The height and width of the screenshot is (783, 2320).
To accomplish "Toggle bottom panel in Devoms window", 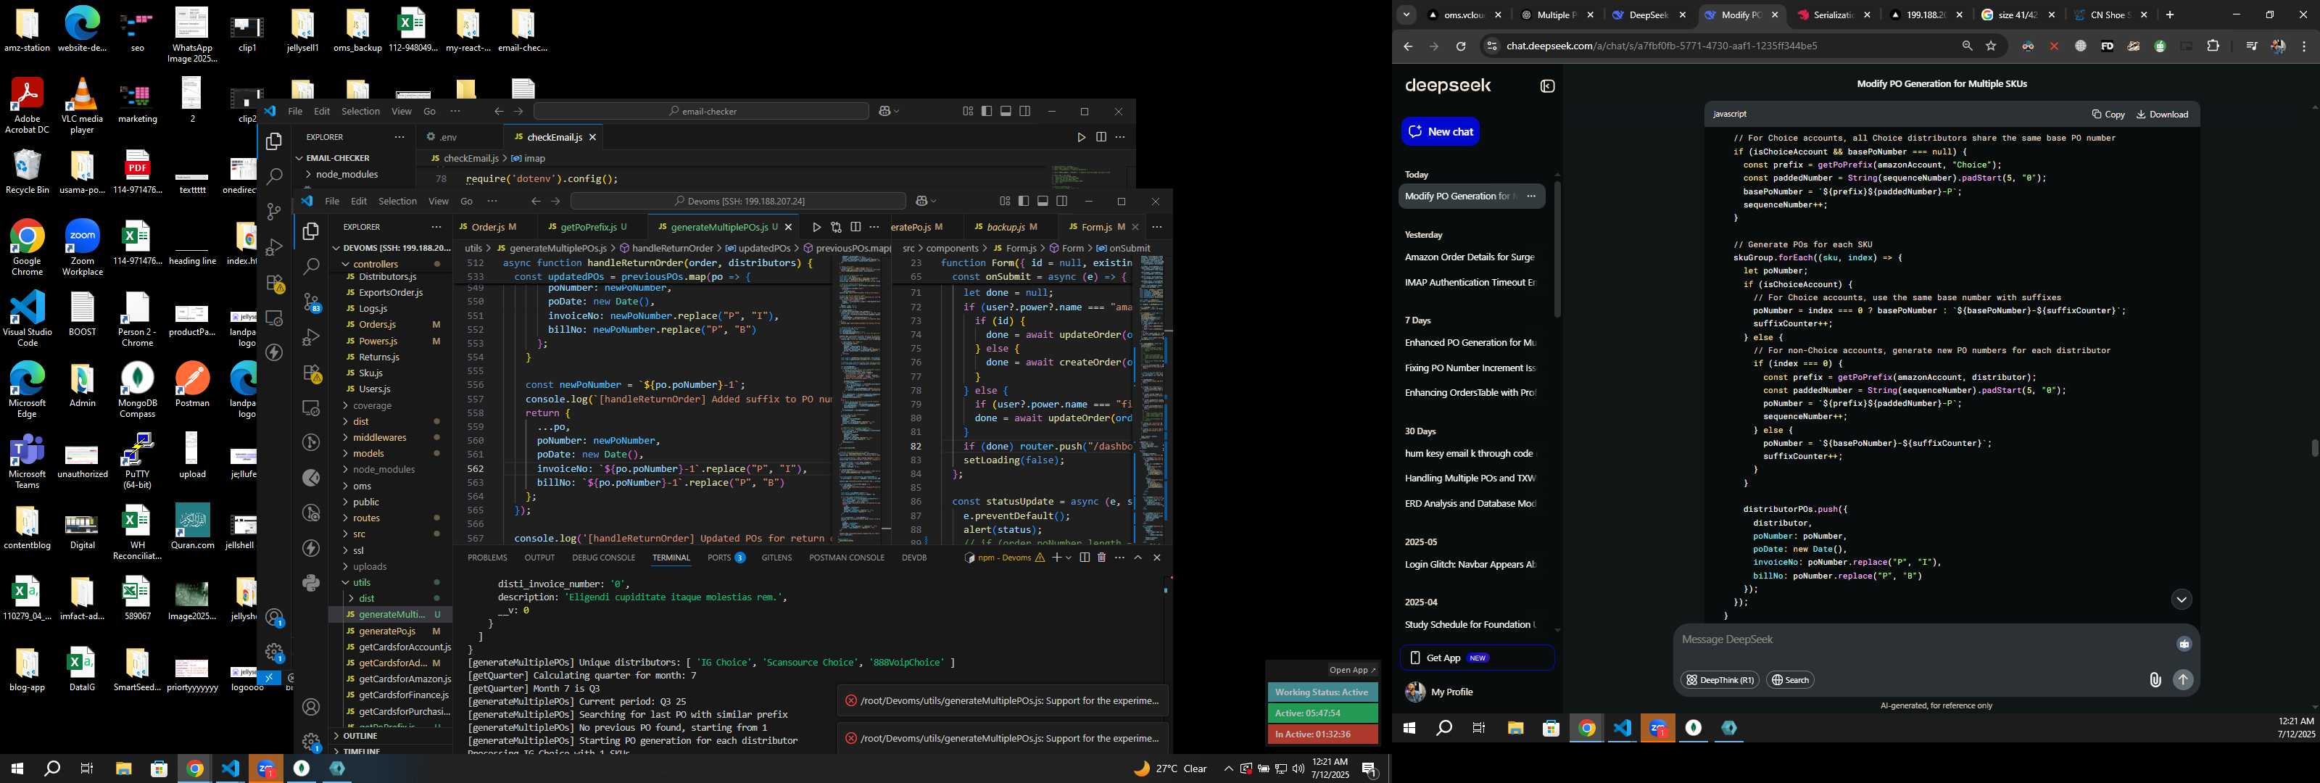I will 1043,201.
